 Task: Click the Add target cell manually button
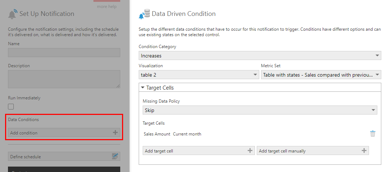[x=313, y=151]
